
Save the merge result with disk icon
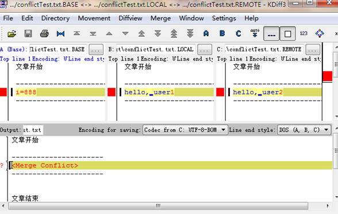[x=28, y=33]
